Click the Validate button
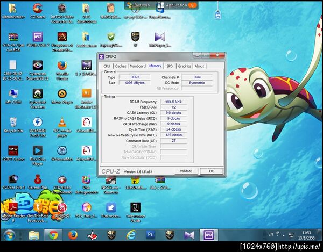Image resolution: width=323 pixels, height=252 pixels. pos(186,171)
